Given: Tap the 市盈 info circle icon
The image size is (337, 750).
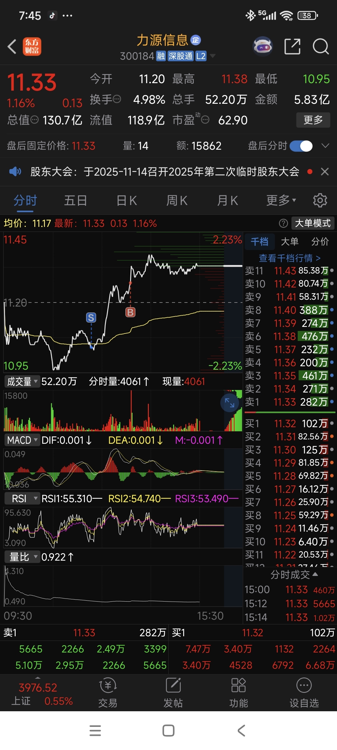Looking at the screenshot, I should [205, 120].
